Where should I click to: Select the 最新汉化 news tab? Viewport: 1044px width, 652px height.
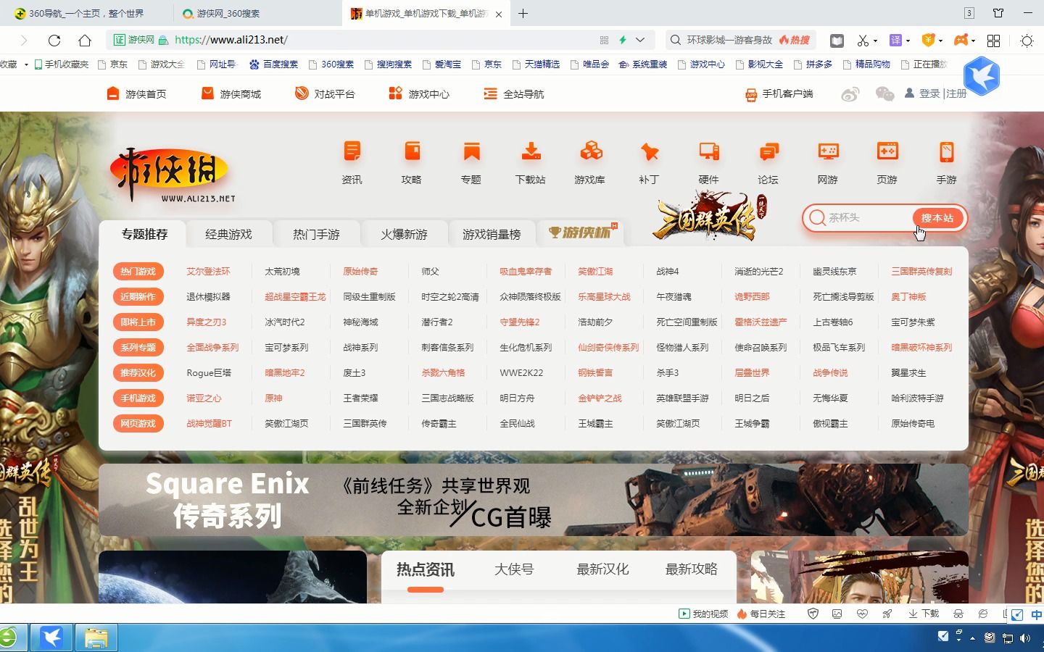click(602, 569)
